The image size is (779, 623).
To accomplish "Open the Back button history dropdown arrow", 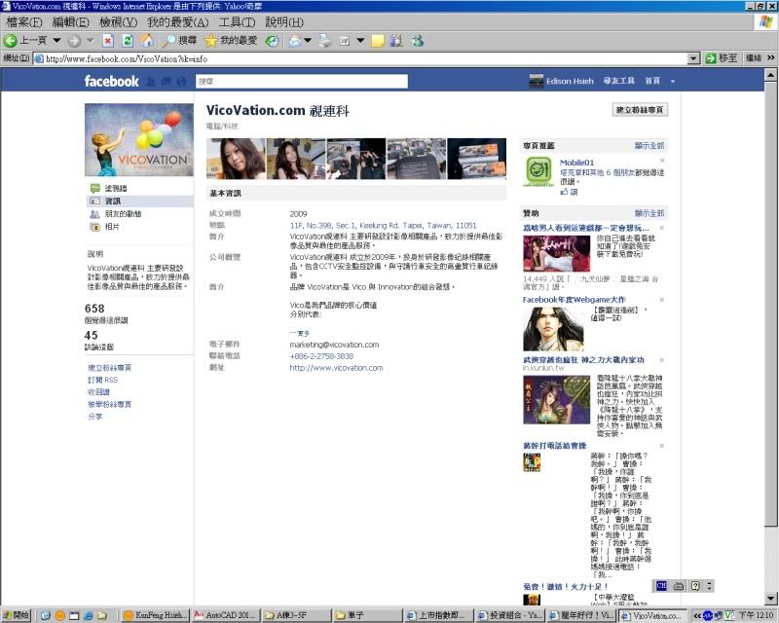I will click(x=56, y=41).
